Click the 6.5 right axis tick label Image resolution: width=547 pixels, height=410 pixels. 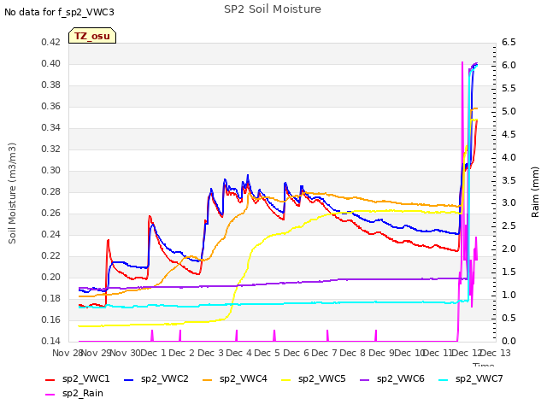pos(509,42)
